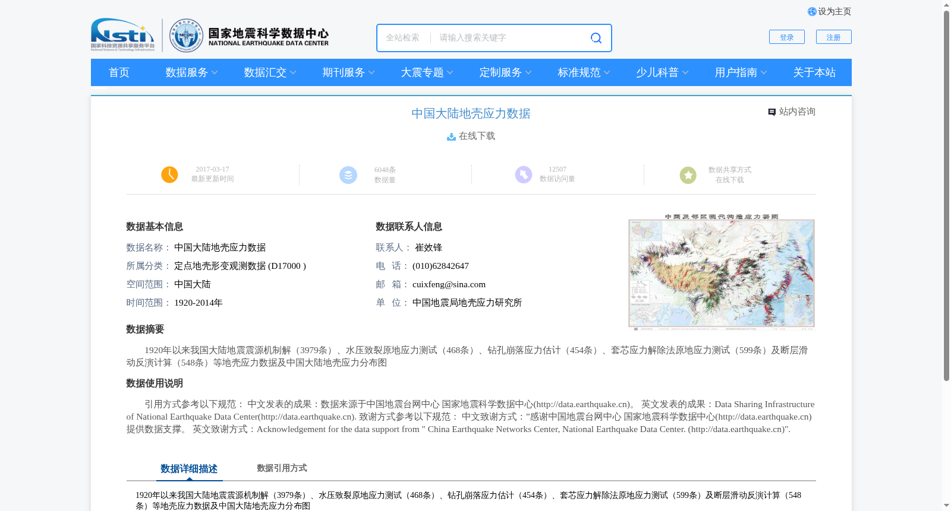Click the contact name 崔效锋
951x511 pixels.
(429, 247)
